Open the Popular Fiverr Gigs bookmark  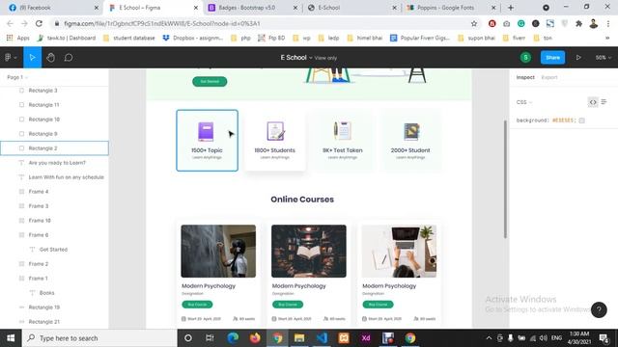pos(420,38)
